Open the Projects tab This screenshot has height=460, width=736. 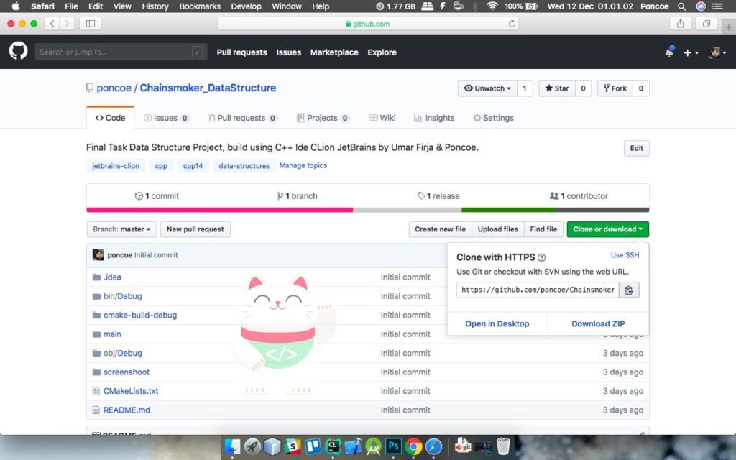pos(323,118)
